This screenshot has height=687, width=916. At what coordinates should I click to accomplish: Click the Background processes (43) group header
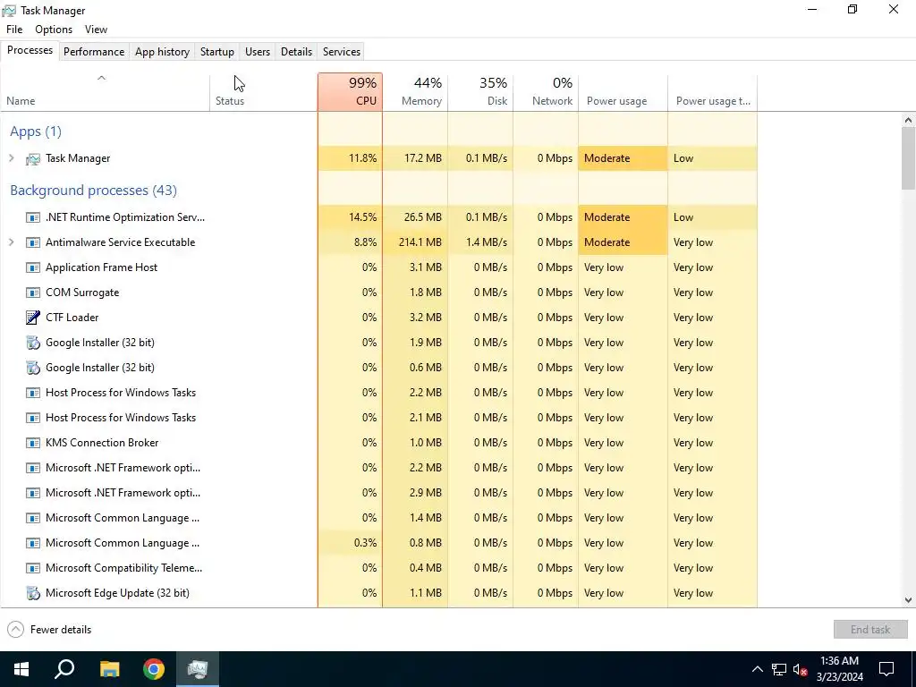tap(93, 191)
